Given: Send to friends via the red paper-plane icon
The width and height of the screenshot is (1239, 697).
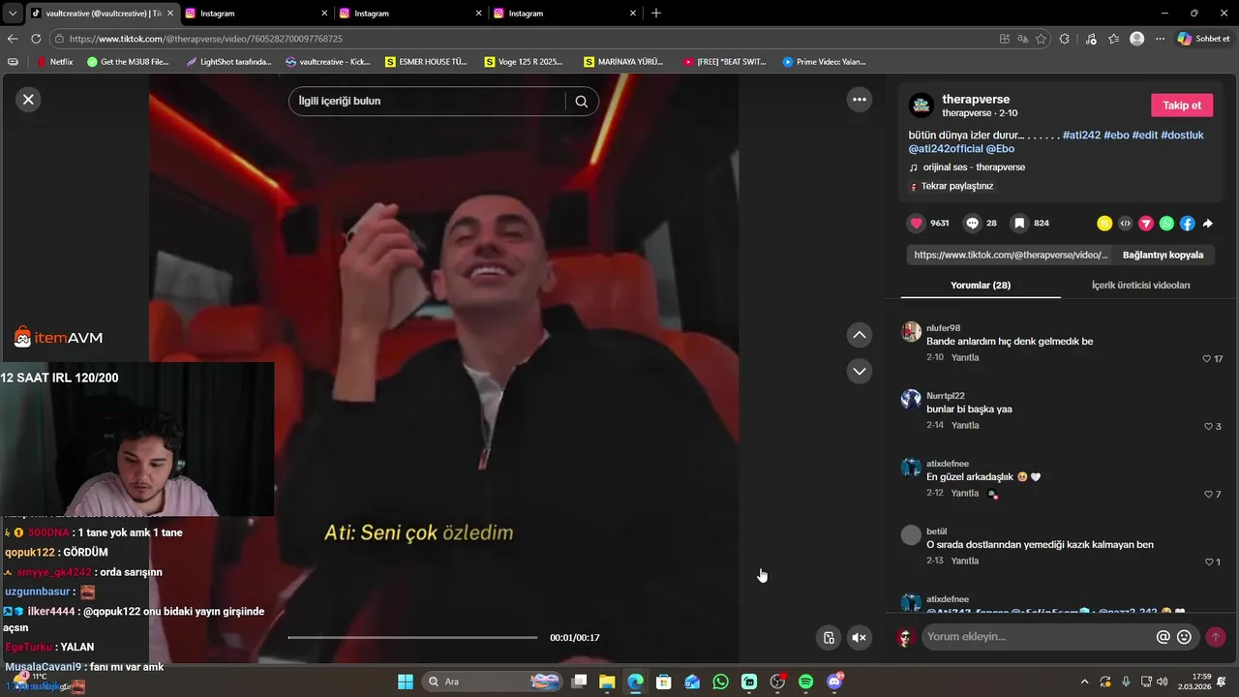Looking at the screenshot, I should click(1146, 224).
